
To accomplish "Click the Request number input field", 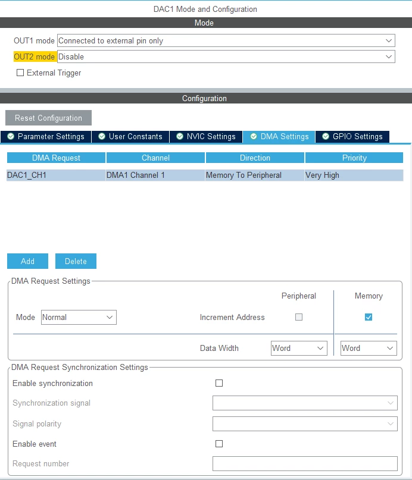I will (x=305, y=464).
